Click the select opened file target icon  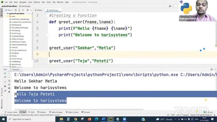click(x=16, y=10)
